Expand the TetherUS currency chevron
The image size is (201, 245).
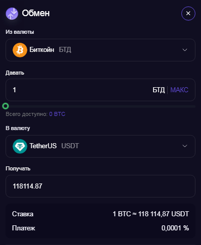185,146
